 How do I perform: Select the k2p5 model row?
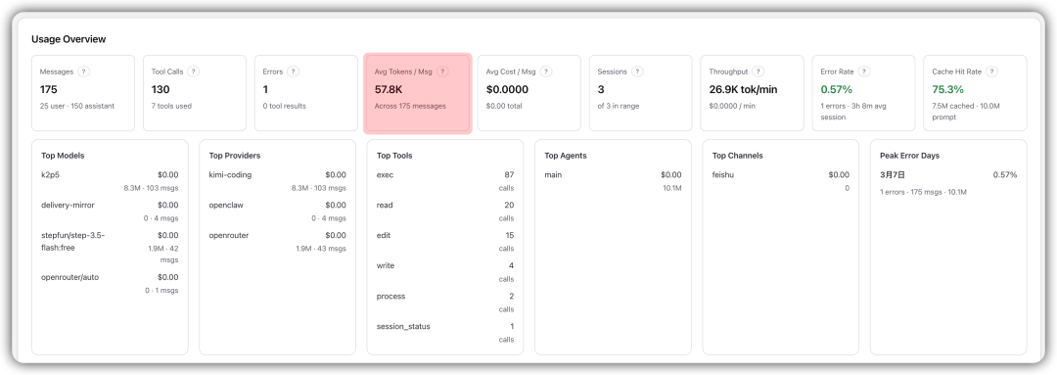click(x=110, y=181)
